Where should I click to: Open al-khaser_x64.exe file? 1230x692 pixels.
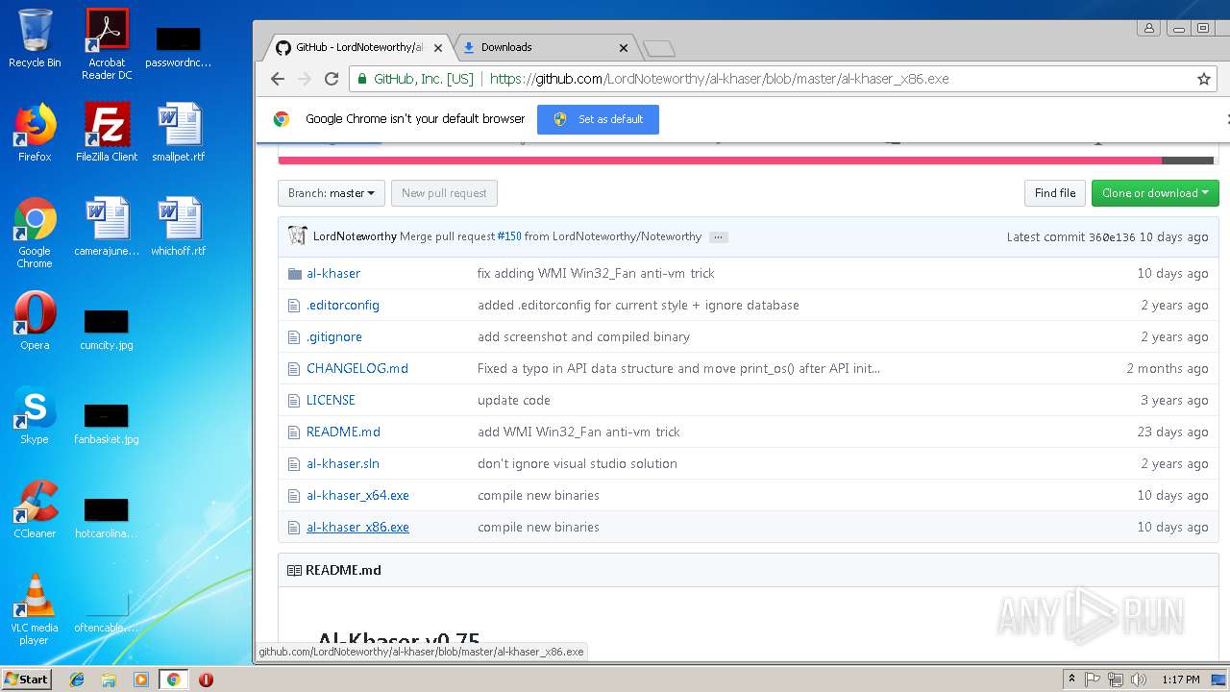tap(357, 495)
